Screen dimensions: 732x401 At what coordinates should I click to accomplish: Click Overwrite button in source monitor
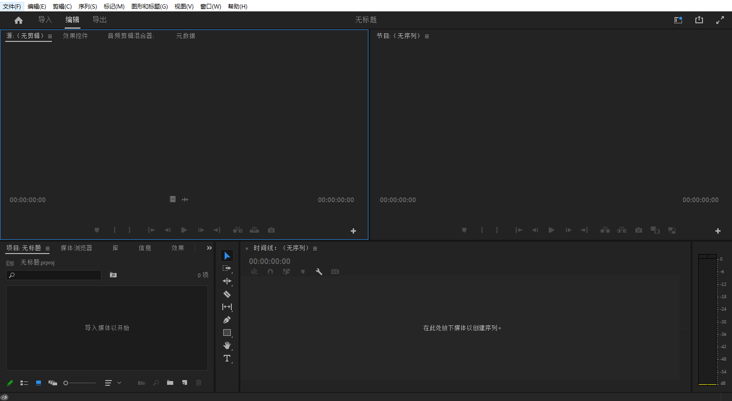[255, 230]
